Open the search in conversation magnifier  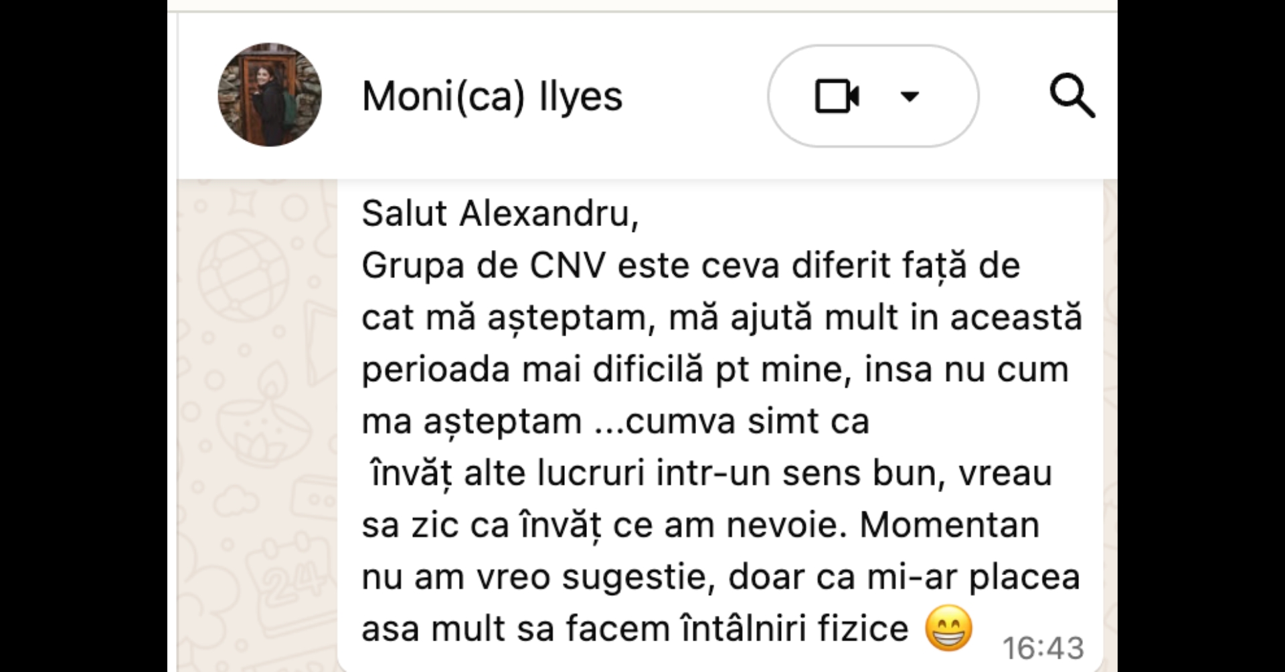point(1072,96)
